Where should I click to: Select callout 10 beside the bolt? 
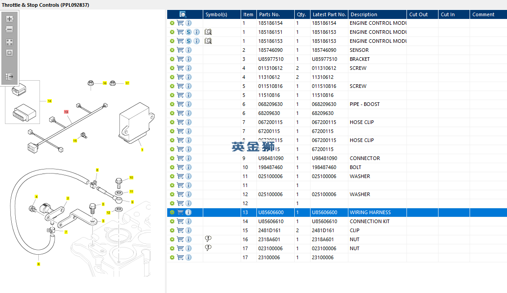(131, 178)
